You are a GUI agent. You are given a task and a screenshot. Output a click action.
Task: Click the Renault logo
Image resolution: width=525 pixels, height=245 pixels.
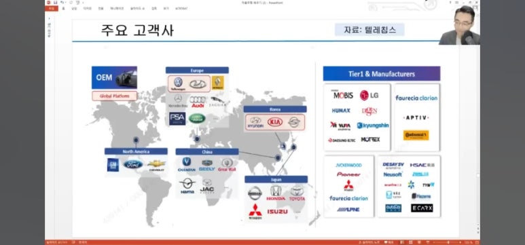tap(217, 83)
